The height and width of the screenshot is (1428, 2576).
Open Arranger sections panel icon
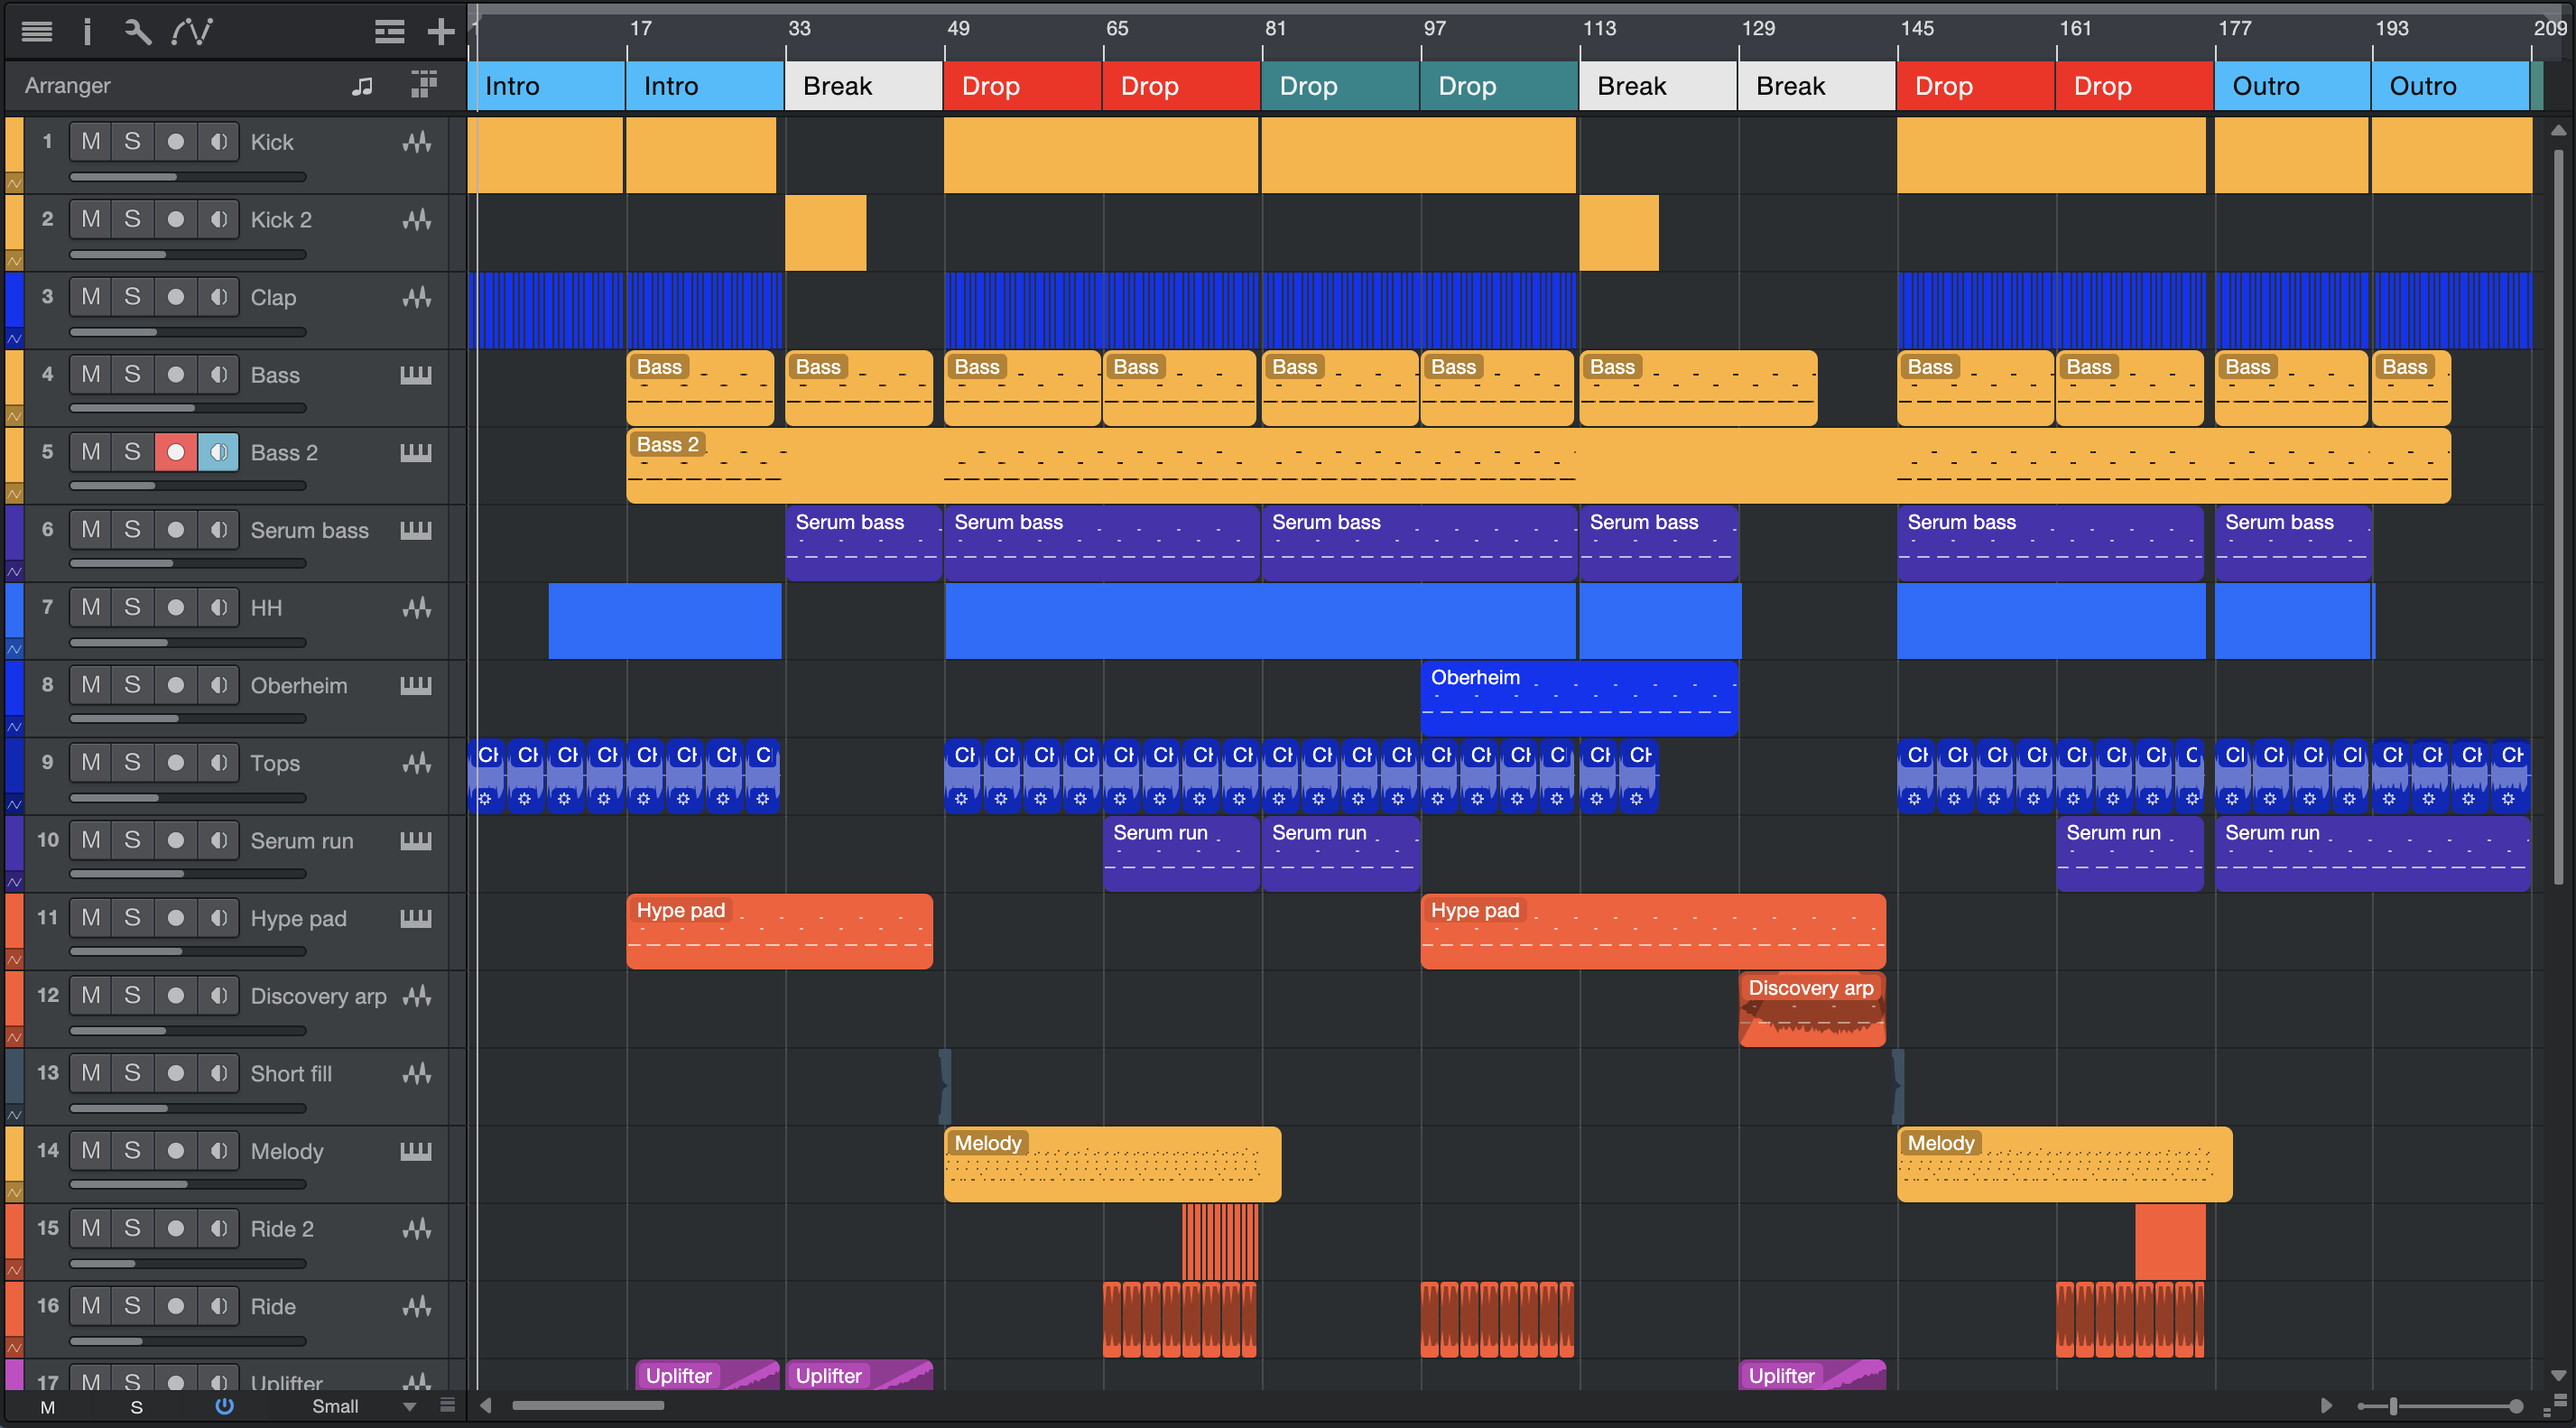(424, 85)
